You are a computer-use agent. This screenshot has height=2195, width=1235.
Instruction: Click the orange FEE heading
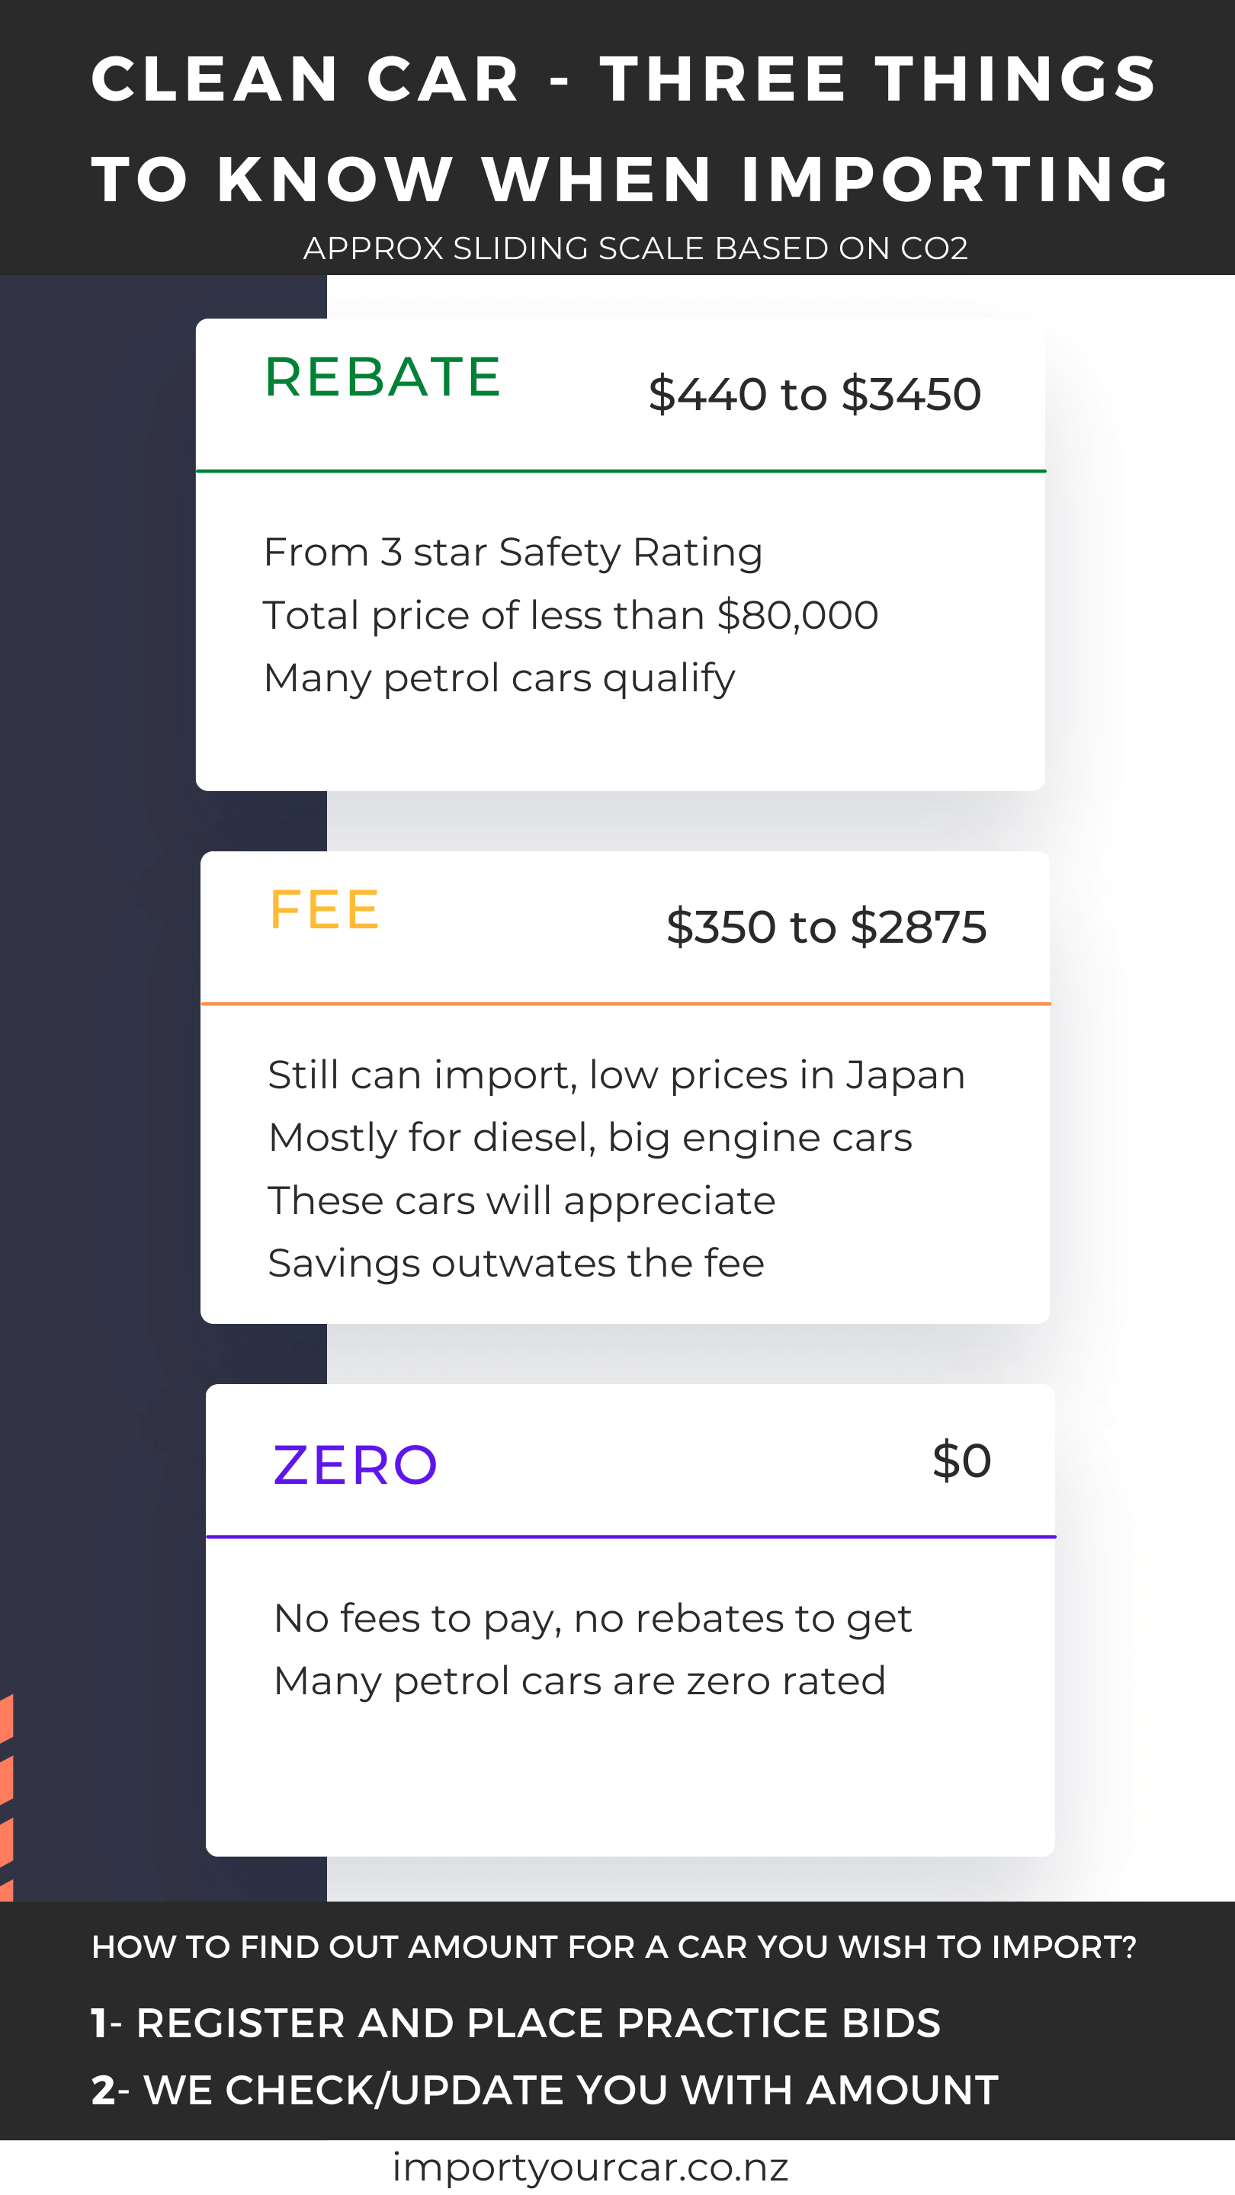(x=324, y=909)
